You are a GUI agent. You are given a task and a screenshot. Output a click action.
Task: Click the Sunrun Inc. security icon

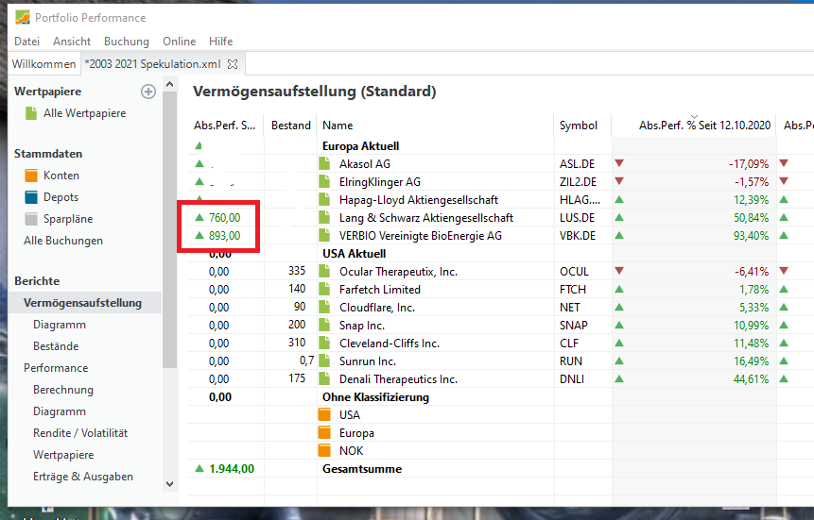[324, 361]
